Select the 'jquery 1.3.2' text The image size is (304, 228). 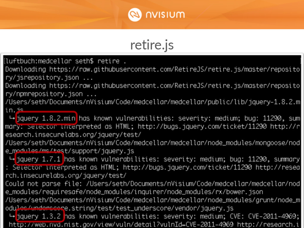pos(39,216)
